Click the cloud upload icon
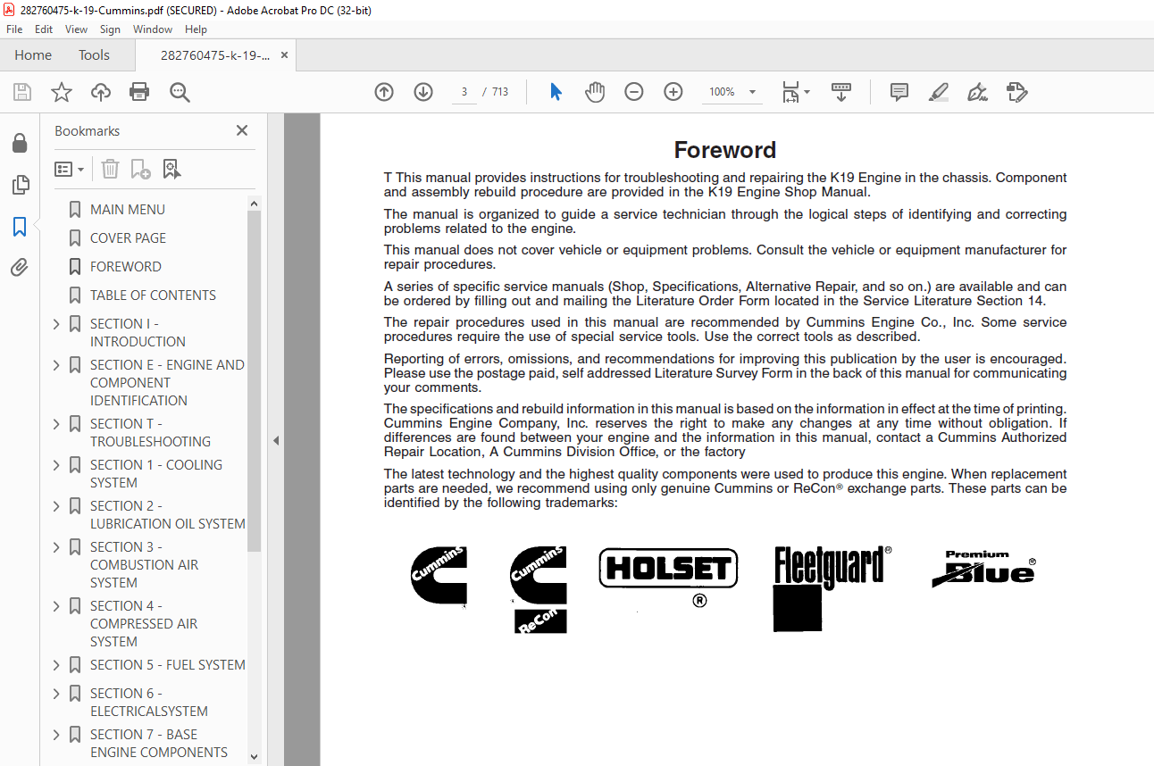The width and height of the screenshot is (1154, 766). pos(101,92)
